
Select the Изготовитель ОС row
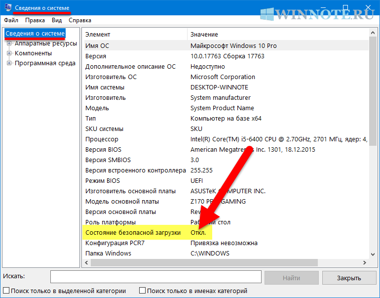(227, 77)
